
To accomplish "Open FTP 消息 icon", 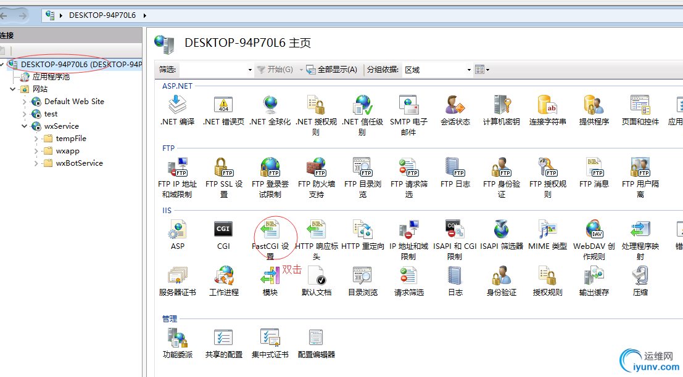I will pyautogui.click(x=594, y=167).
